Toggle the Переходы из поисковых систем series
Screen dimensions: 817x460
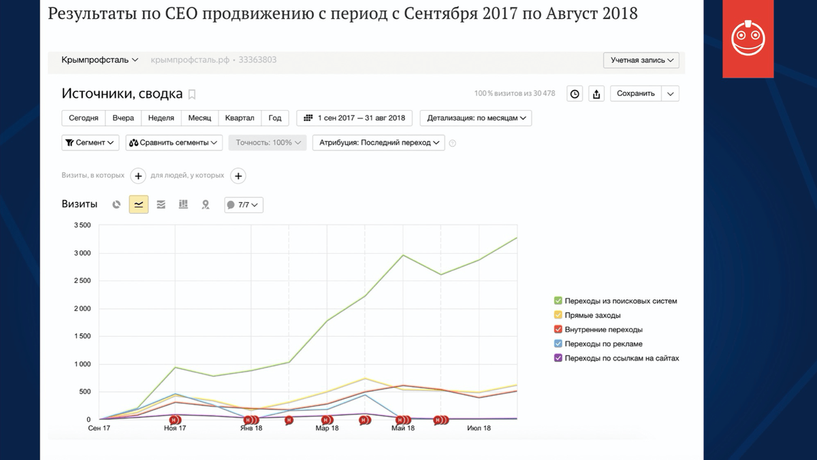click(x=558, y=300)
